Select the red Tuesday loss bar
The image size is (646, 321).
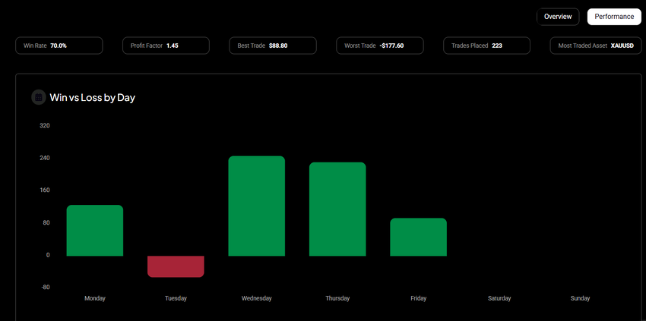click(176, 266)
